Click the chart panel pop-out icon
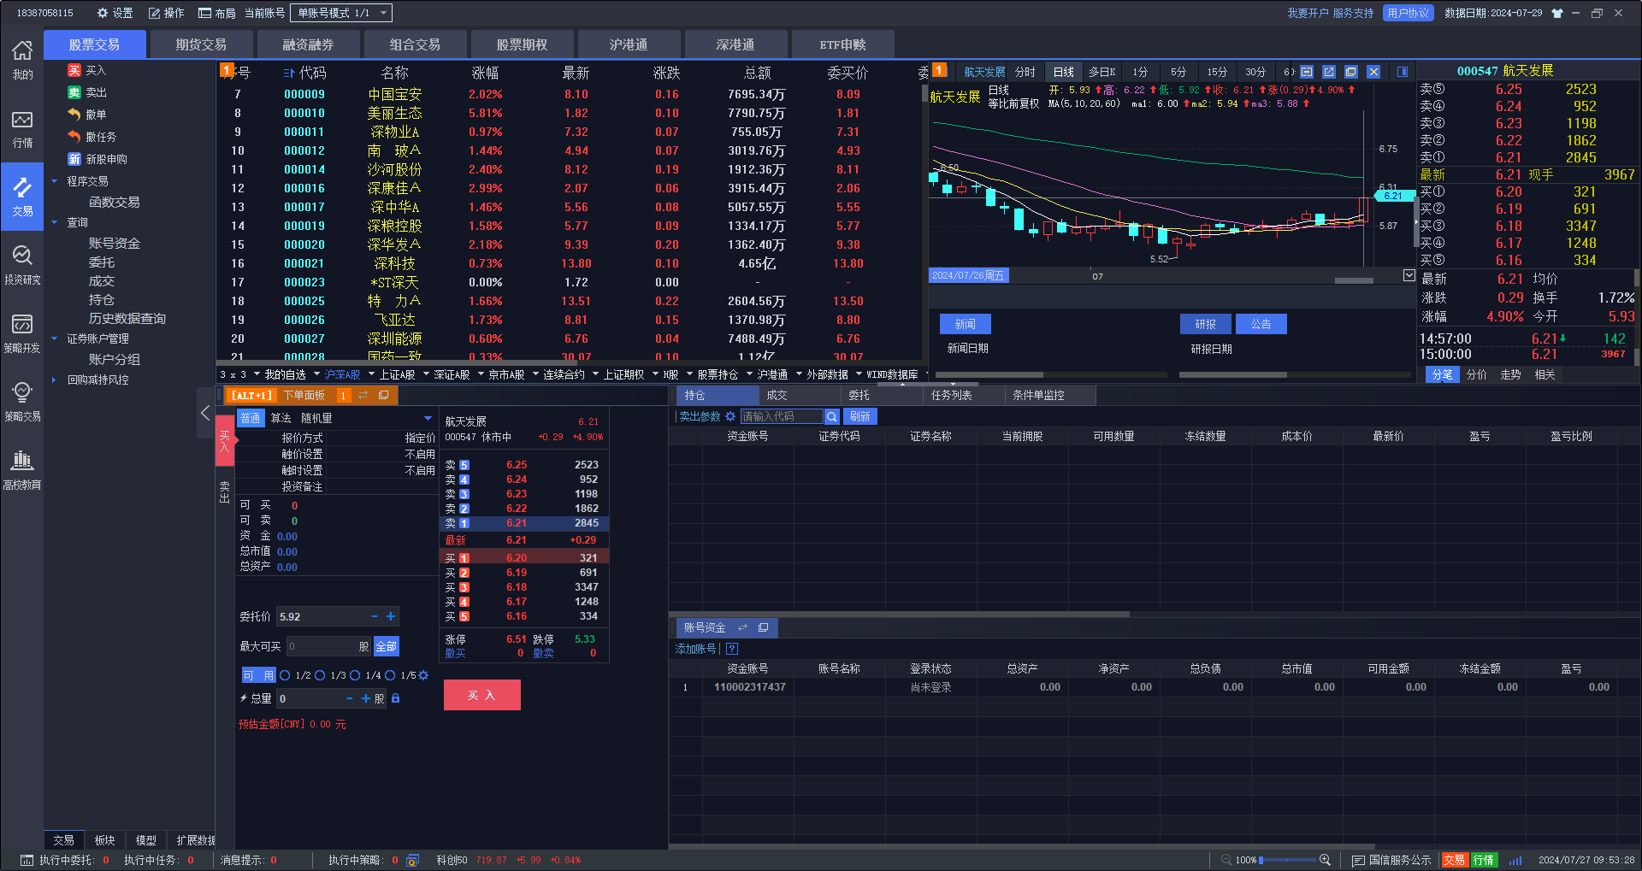The width and height of the screenshot is (1642, 871). pyautogui.click(x=1329, y=72)
